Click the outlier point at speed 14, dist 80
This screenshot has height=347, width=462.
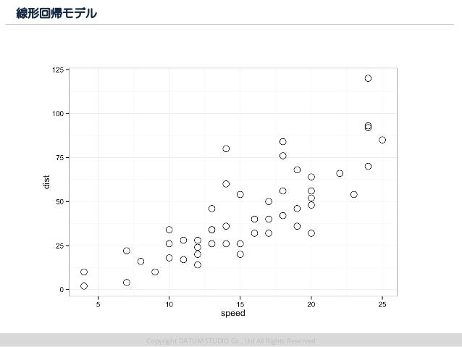click(226, 149)
